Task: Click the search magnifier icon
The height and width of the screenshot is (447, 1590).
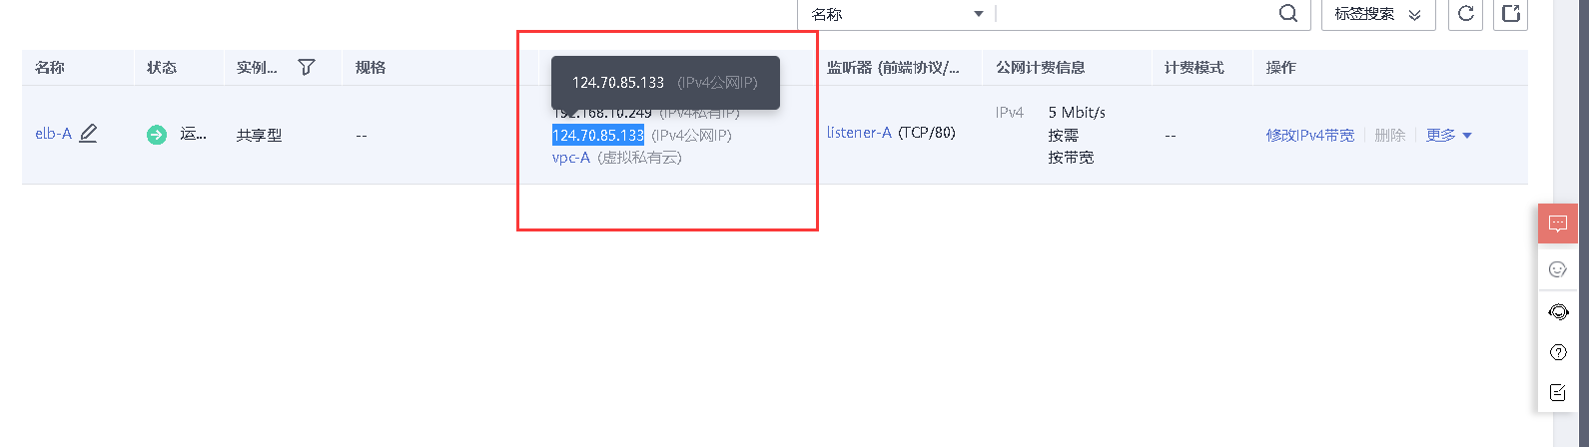Action: (x=1288, y=13)
